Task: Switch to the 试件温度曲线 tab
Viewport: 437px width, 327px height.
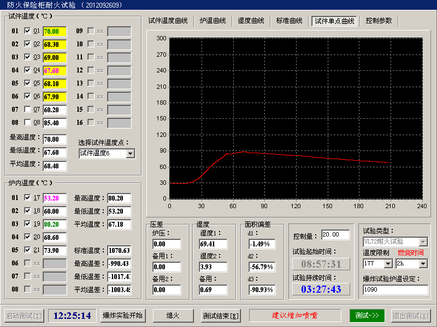Action: tap(168, 21)
